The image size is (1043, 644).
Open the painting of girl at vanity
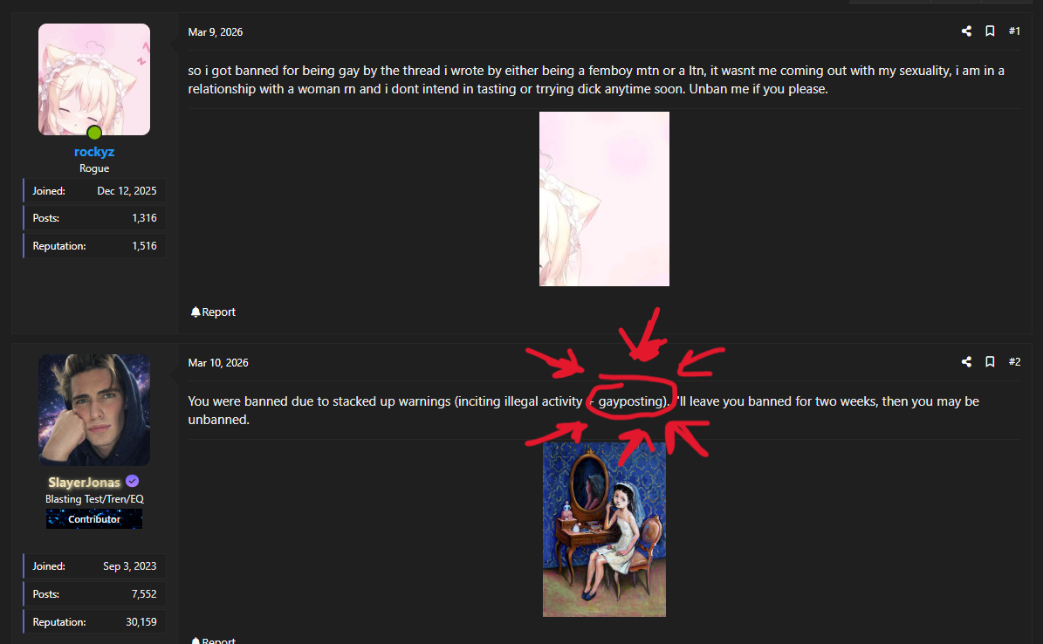[x=604, y=530]
